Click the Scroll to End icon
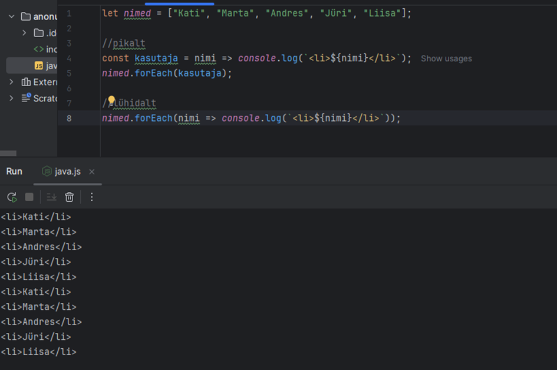This screenshot has height=370, width=557. pyautogui.click(x=51, y=197)
